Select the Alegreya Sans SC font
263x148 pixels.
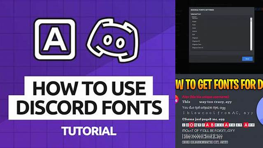point(198,48)
